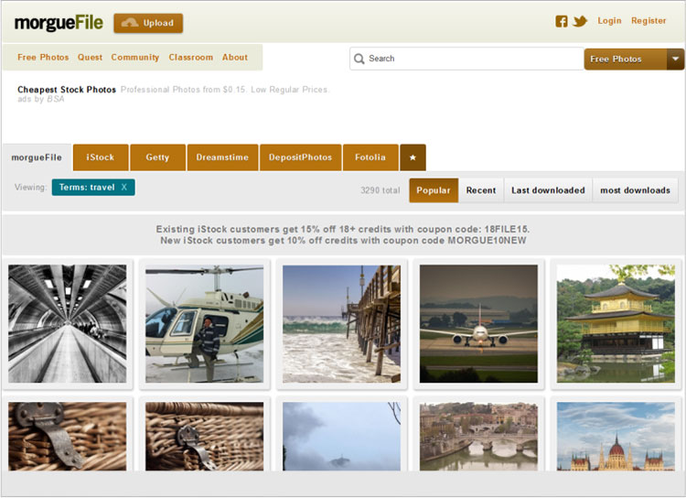
Task: Expand the Free Photos dropdown arrow
Action: pyautogui.click(x=675, y=59)
